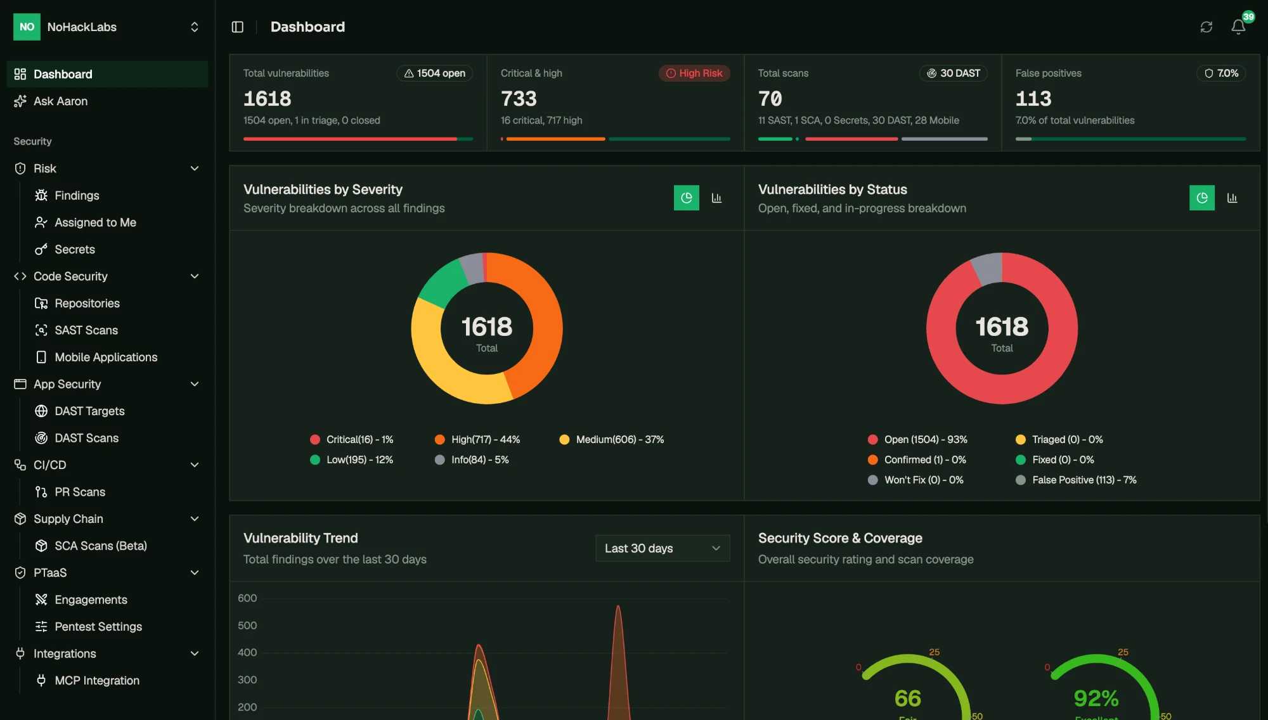Open the Last 30 days dropdown
Image resolution: width=1268 pixels, height=720 pixels.
[x=663, y=548]
